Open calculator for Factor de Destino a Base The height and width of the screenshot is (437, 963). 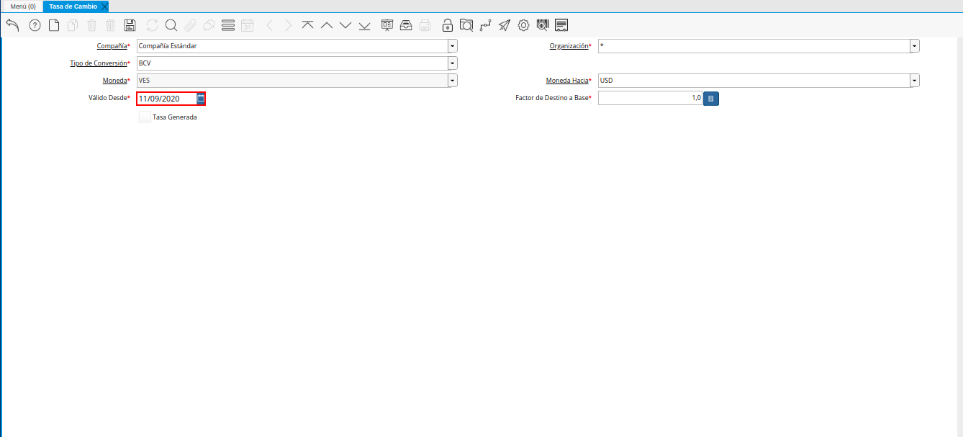pos(710,99)
